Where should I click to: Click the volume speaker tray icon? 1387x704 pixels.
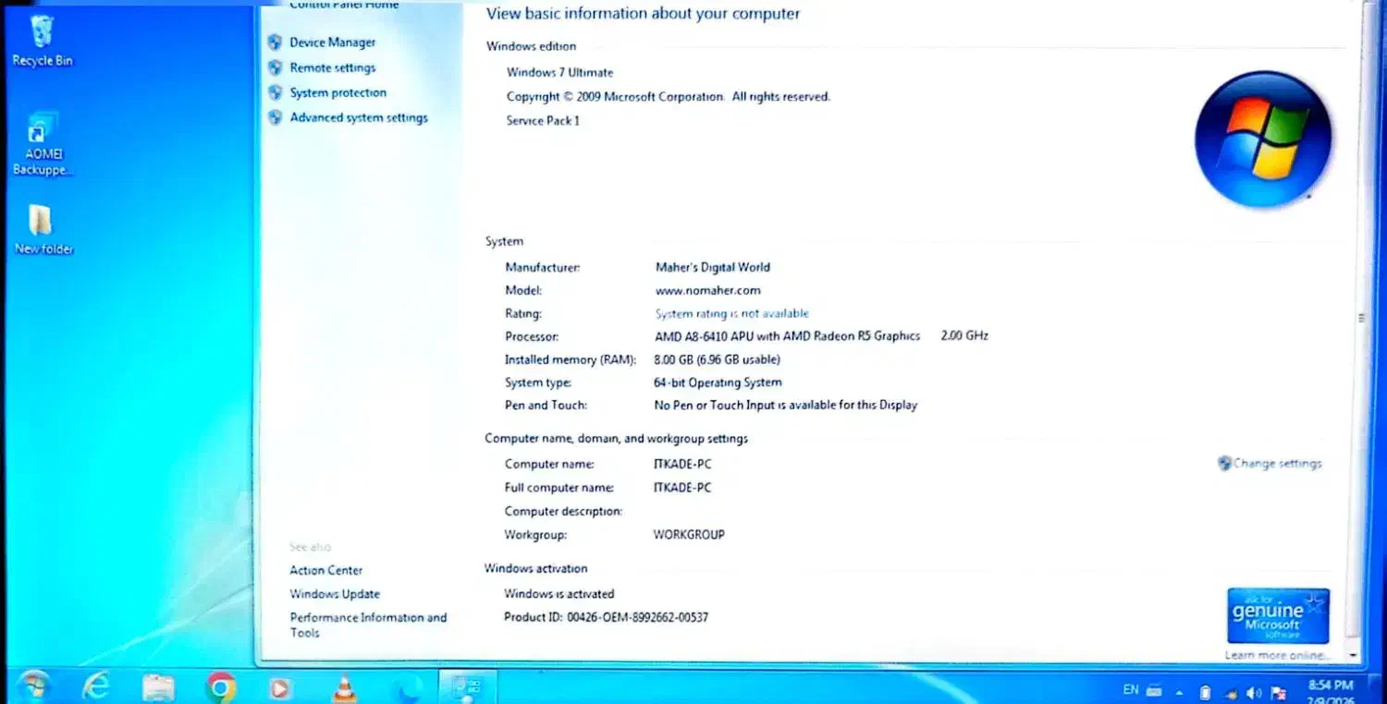[x=1254, y=692]
